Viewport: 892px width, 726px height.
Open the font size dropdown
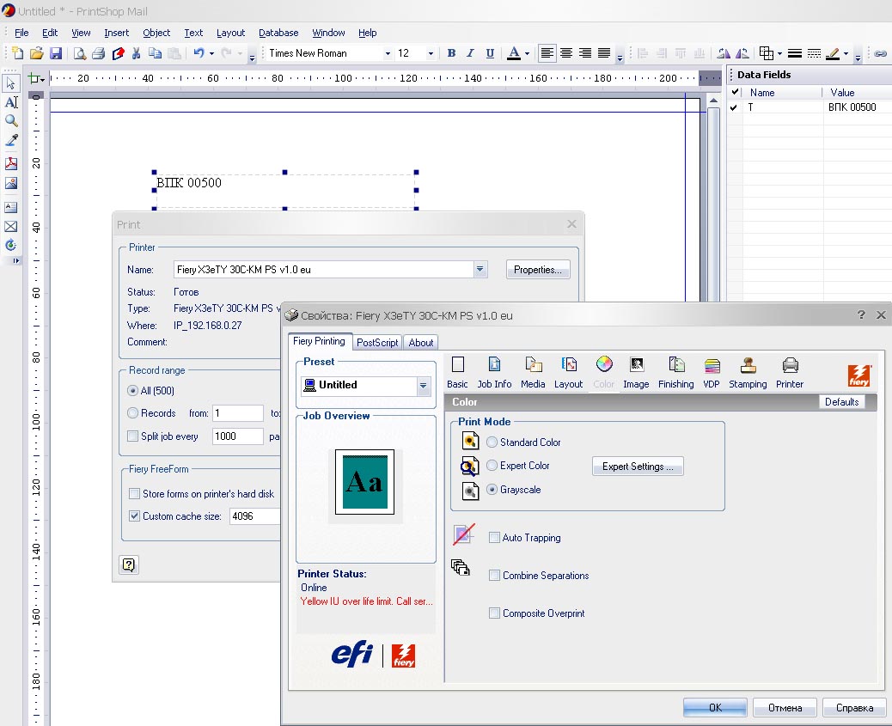[431, 53]
